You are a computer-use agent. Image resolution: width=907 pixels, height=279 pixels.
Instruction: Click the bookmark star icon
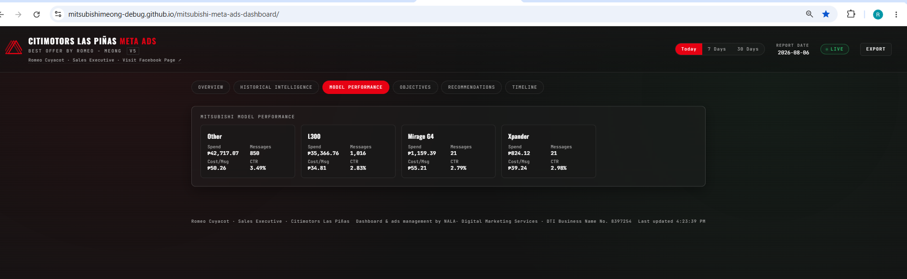tap(826, 14)
